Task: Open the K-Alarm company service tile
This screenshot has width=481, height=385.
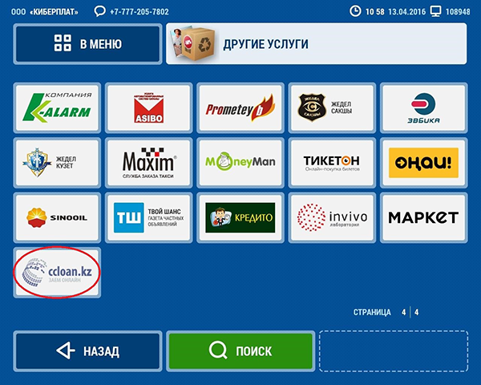Action: pos(57,107)
